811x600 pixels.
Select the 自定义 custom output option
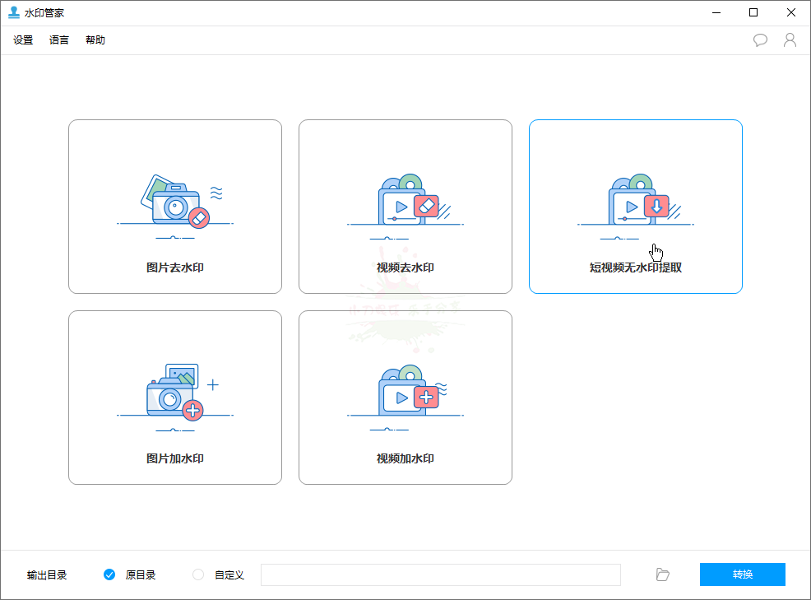pos(197,574)
